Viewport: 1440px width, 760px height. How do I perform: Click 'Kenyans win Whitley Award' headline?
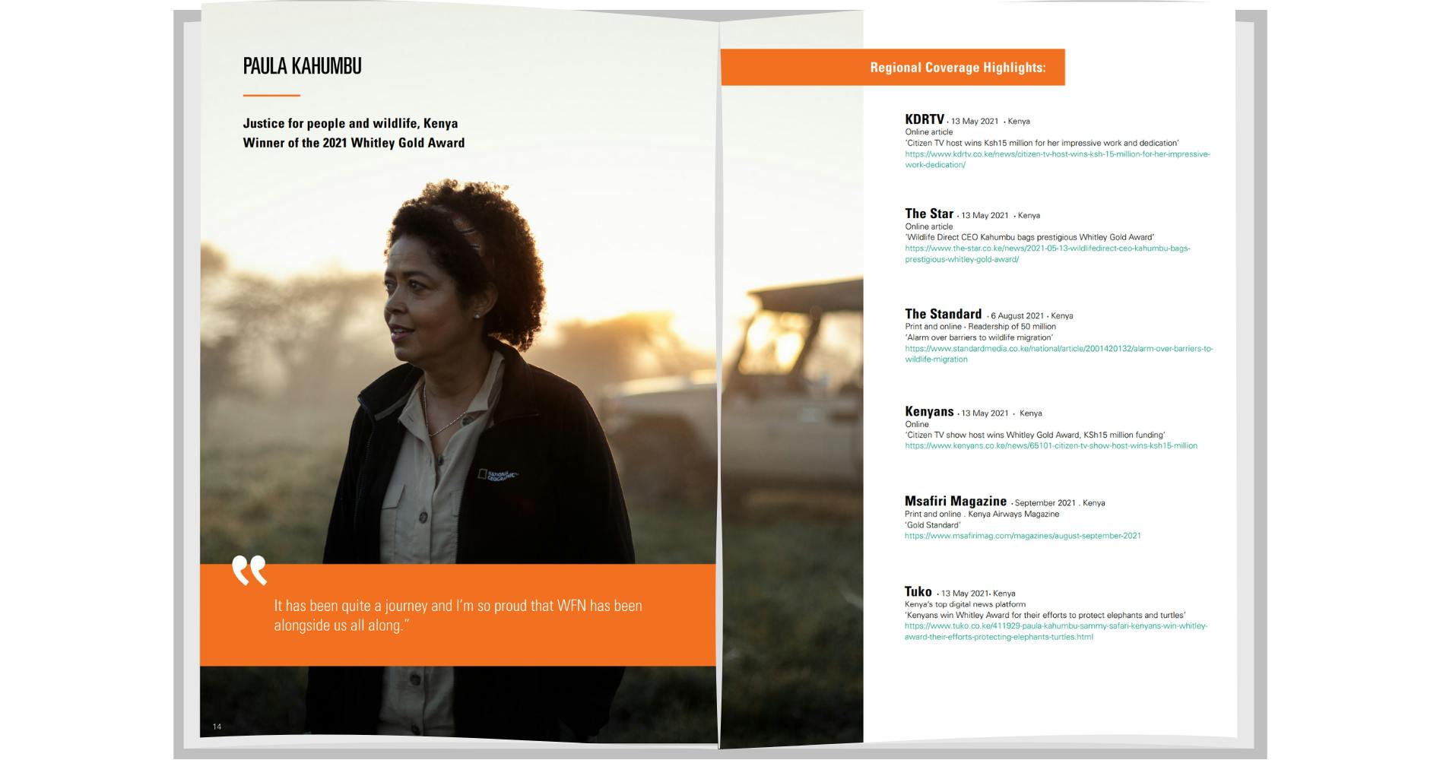pyautogui.click(x=1045, y=616)
